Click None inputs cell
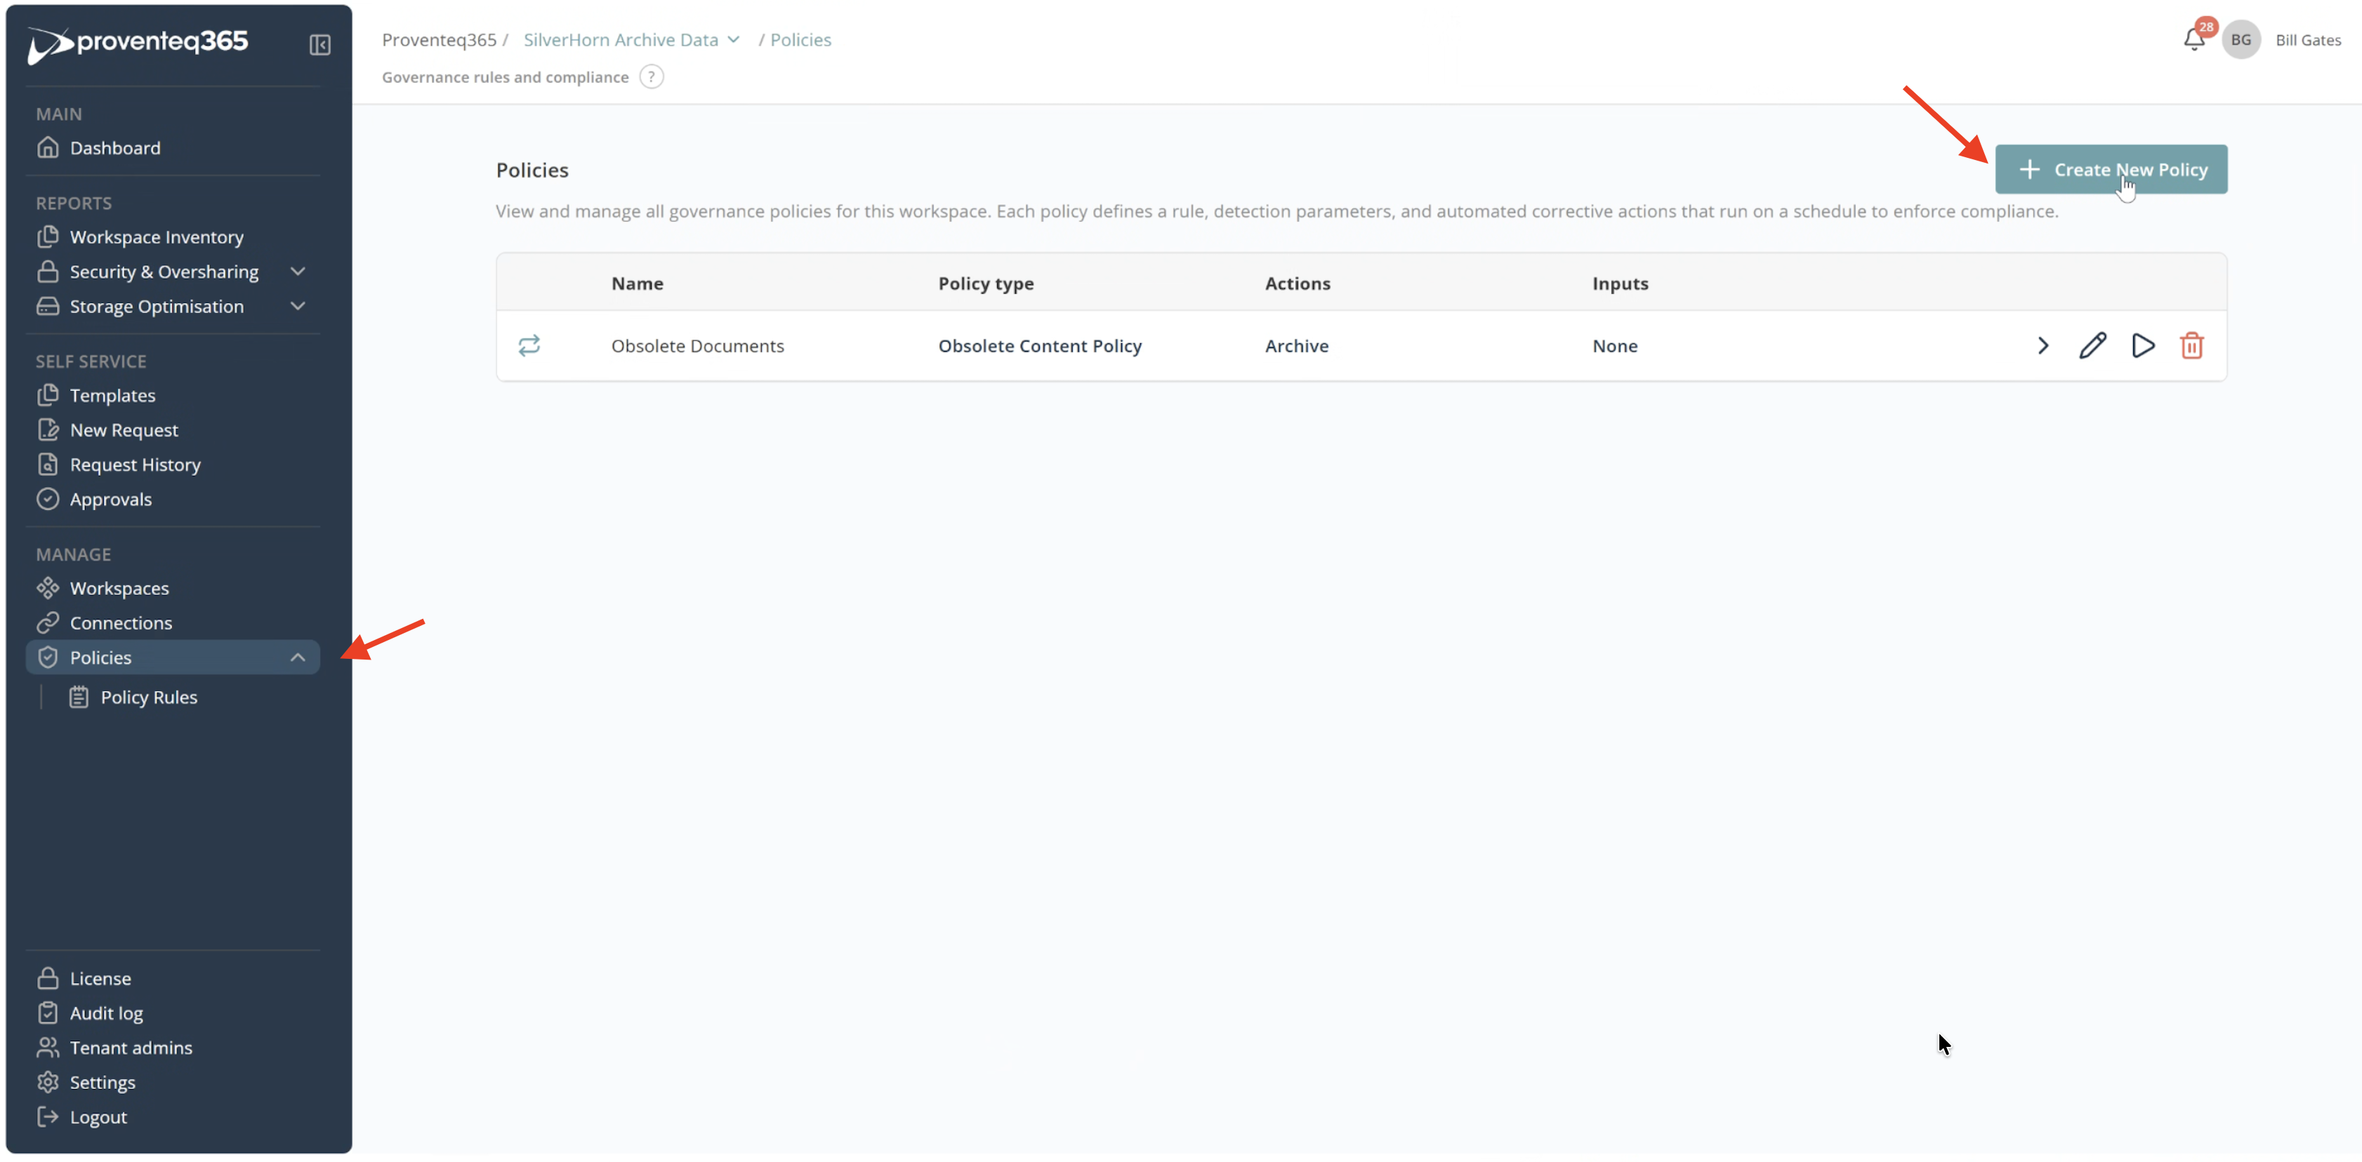The height and width of the screenshot is (1162, 2362). tap(1615, 345)
